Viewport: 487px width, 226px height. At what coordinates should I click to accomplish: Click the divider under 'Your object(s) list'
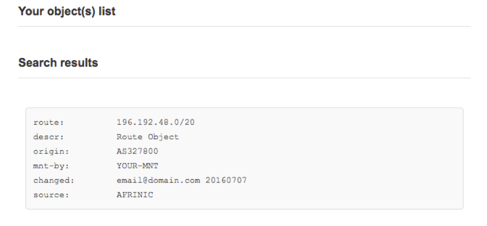point(244,26)
